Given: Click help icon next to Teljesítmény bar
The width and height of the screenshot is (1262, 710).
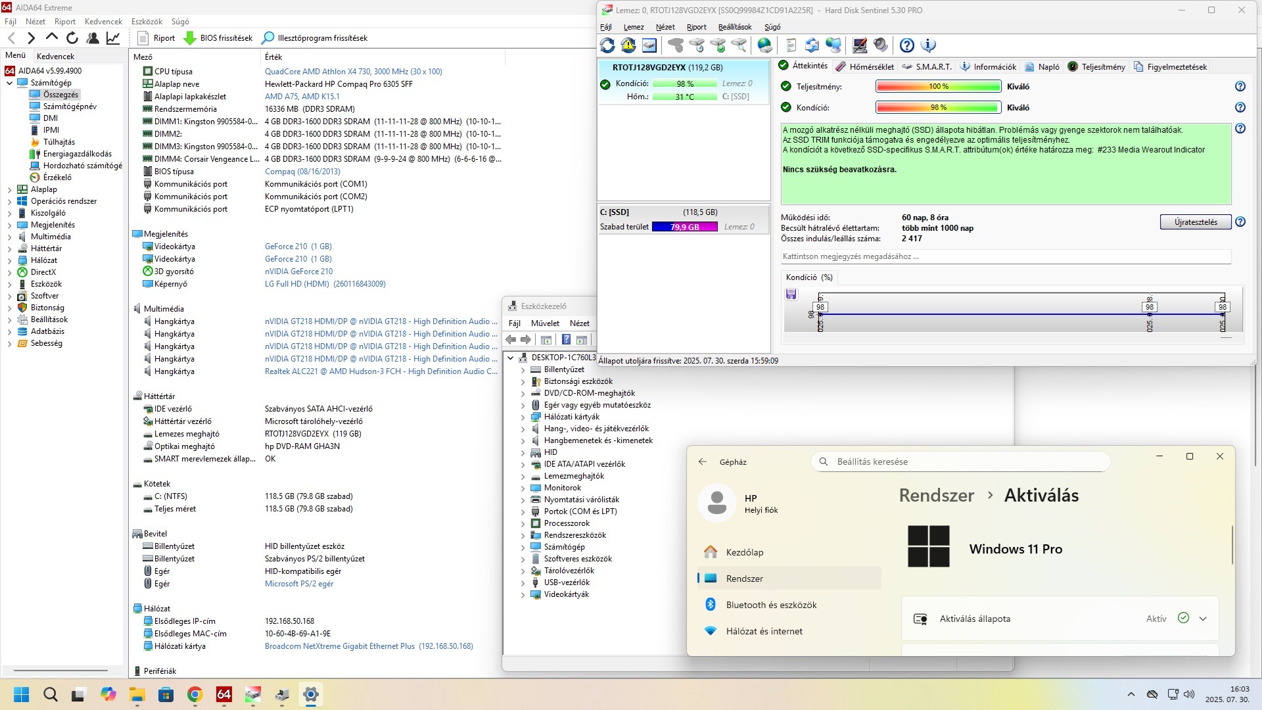Looking at the screenshot, I should point(1240,86).
